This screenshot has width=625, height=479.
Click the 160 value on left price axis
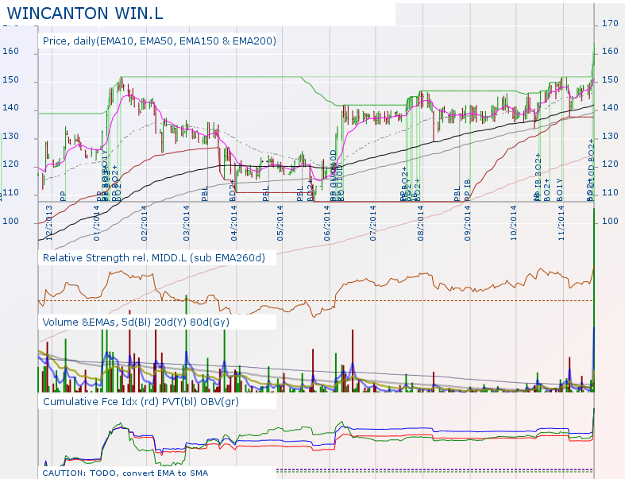[x=11, y=52]
